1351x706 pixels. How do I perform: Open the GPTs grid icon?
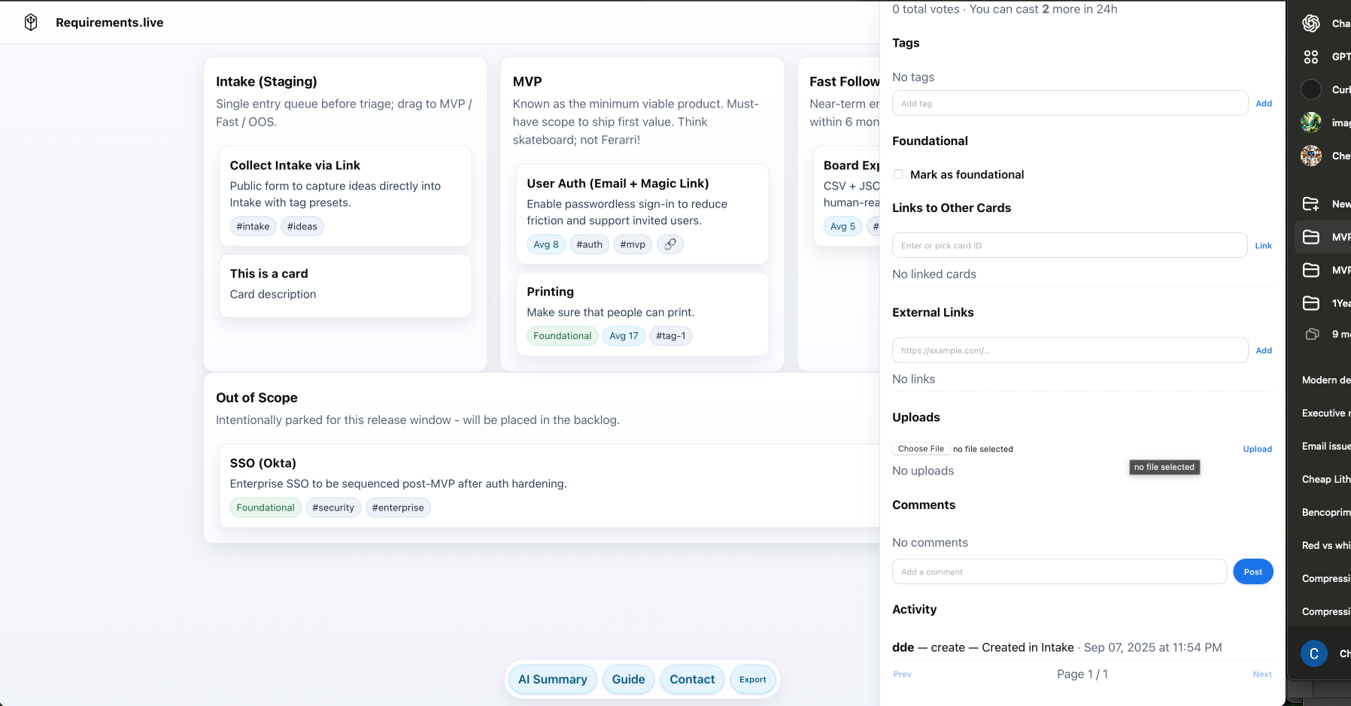1311,56
